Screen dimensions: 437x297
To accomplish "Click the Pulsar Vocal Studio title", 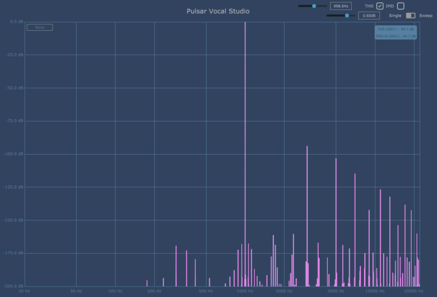I will click(x=218, y=11).
